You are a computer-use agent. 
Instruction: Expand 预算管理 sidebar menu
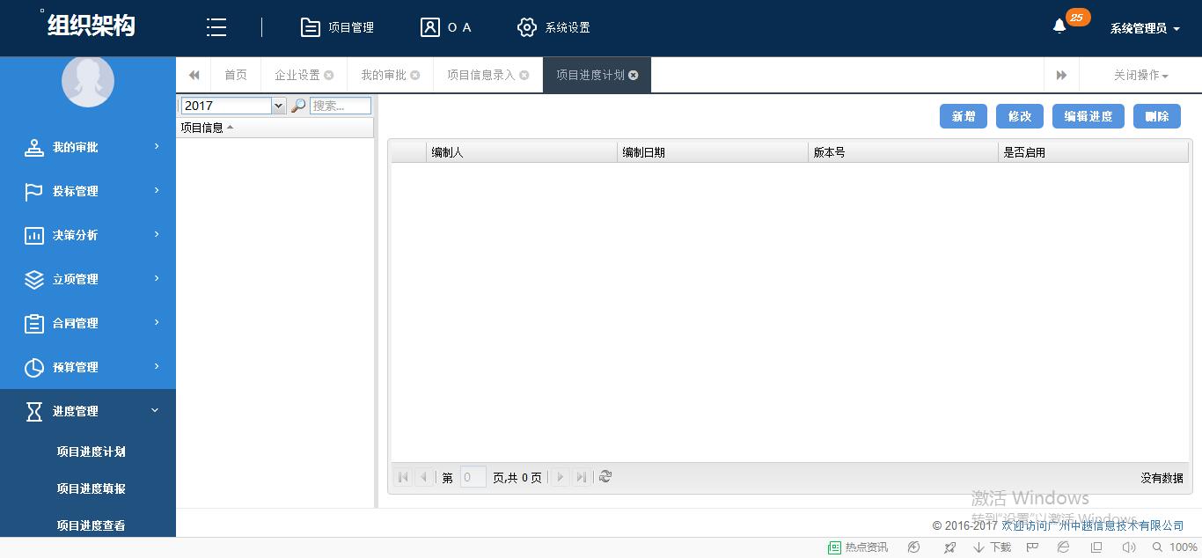(x=88, y=367)
